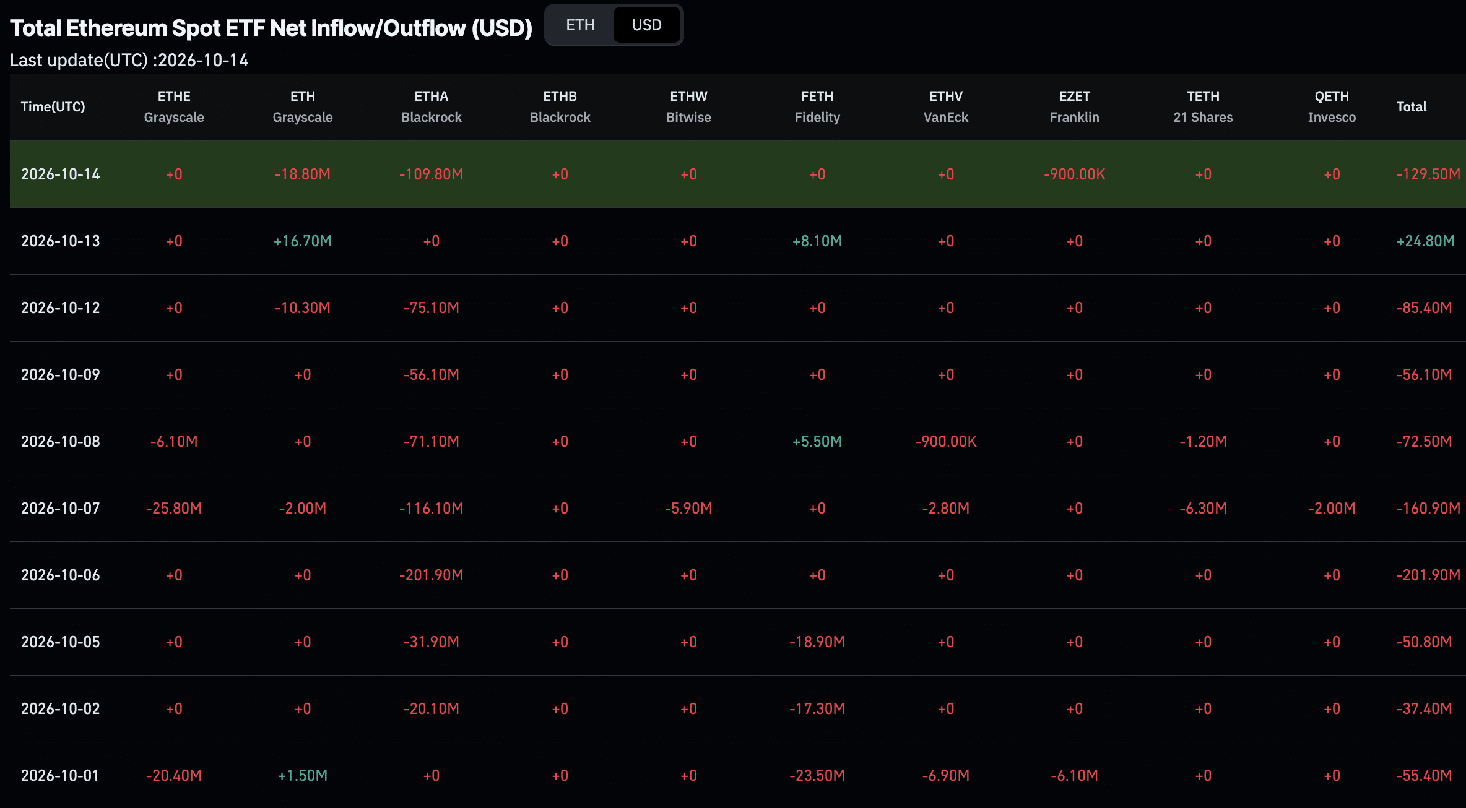Select the 2026-10-05 date cell
This screenshot has width=1466, height=808.
tap(61, 642)
